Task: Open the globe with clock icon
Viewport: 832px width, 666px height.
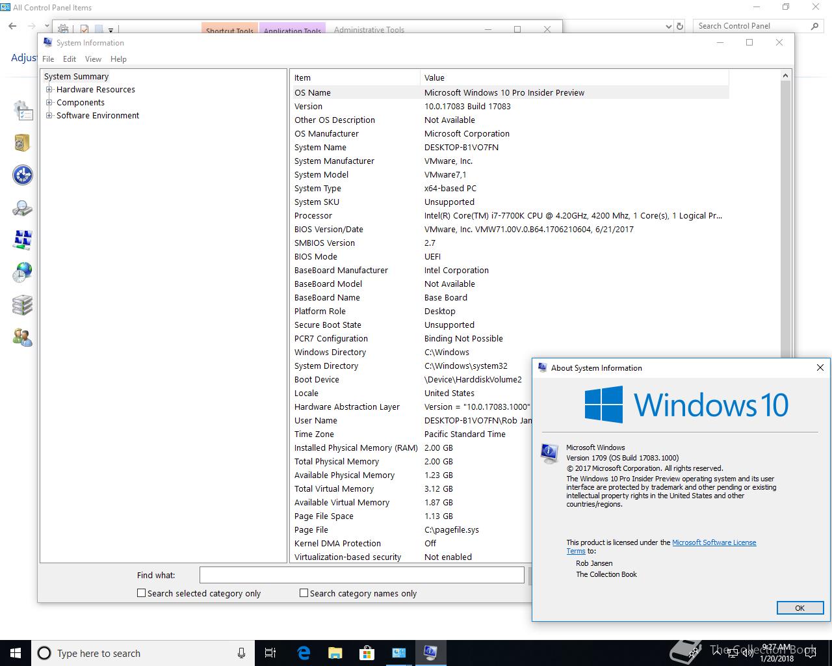Action: pyautogui.click(x=22, y=272)
